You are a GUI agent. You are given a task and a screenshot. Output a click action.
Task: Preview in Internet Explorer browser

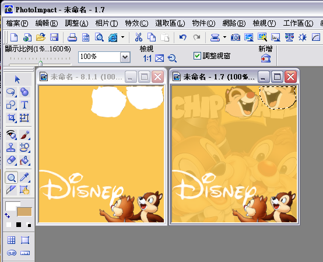113,37
